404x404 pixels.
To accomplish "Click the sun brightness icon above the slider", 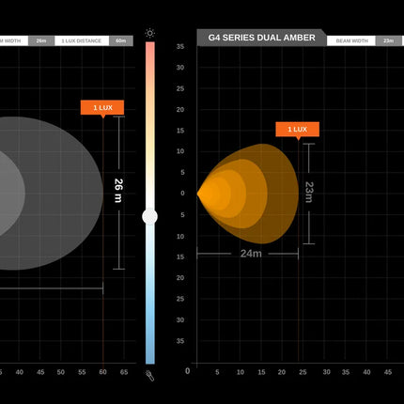I will pyautogui.click(x=150, y=33).
